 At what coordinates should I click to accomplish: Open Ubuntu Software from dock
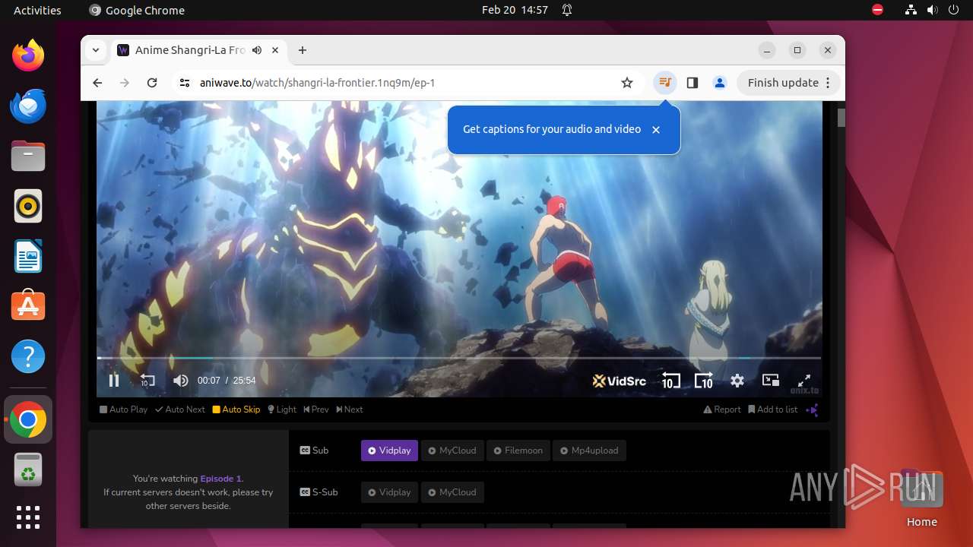coord(28,306)
